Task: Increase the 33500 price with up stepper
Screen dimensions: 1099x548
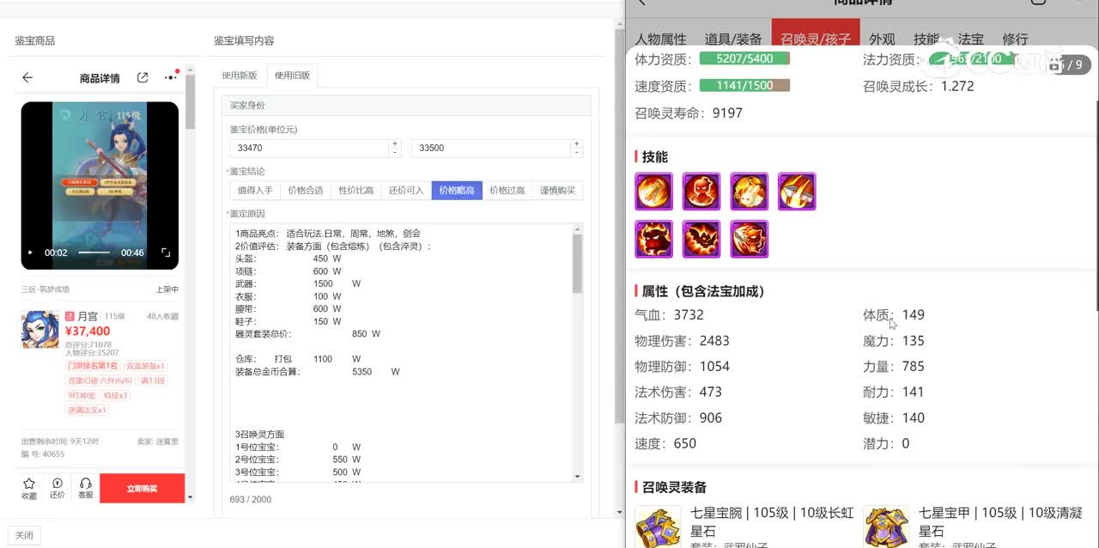Action: pos(577,143)
